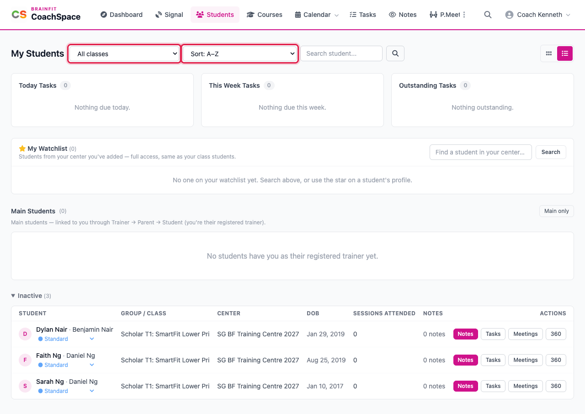This screenshot has height=414, width=585.
Task: Select the Students navigation tab
Action: (215, 15)
